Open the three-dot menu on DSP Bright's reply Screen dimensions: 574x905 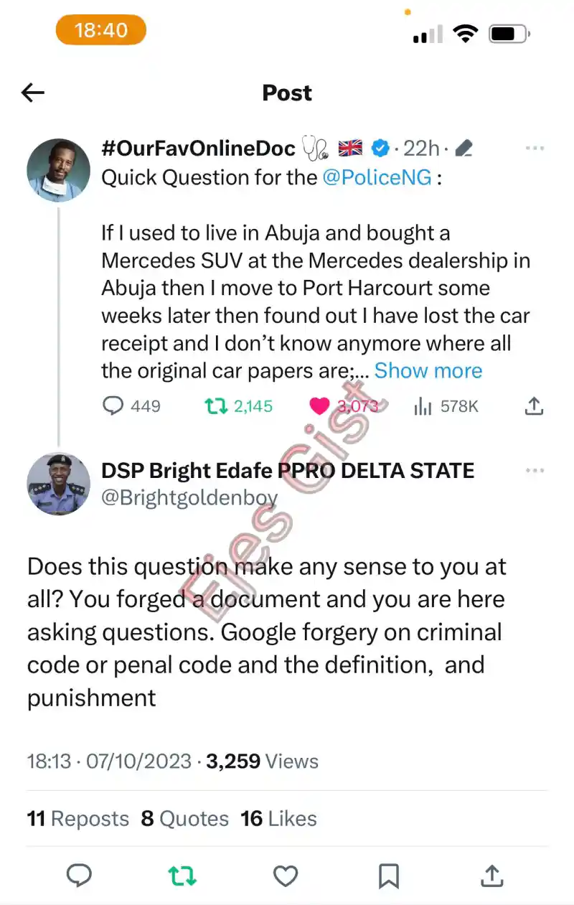[535, 471]
